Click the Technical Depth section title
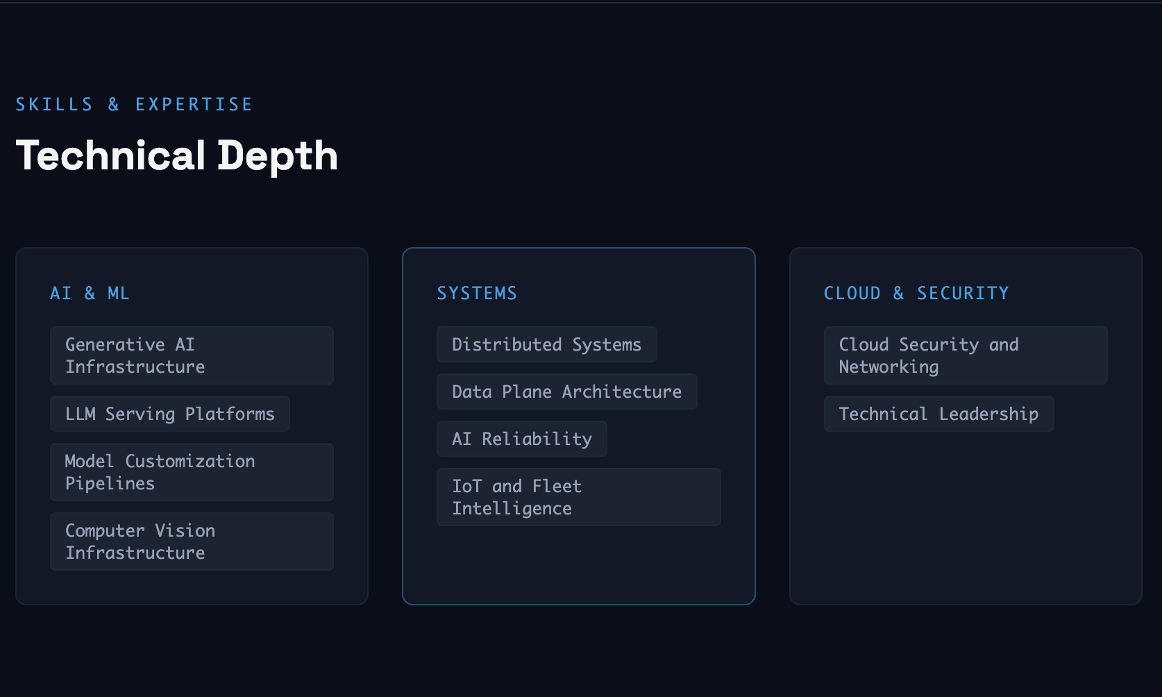1162x697 pixels. pos(177,156)
